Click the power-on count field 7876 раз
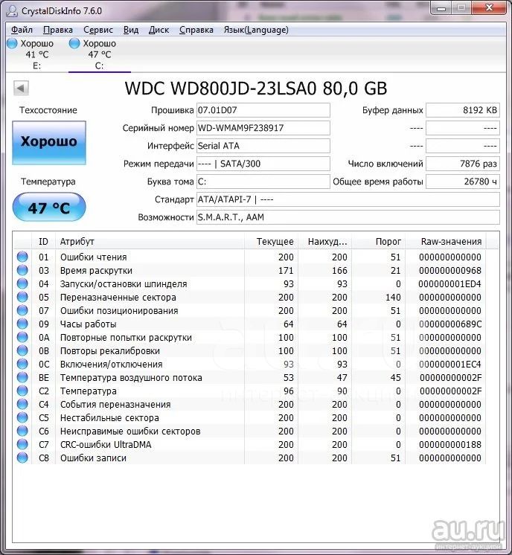 coord(463,164)
